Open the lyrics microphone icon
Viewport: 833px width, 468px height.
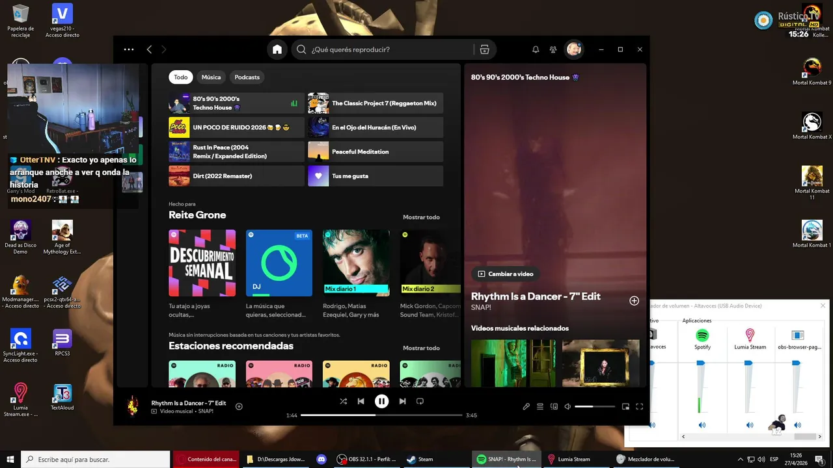tap(526, 406)
